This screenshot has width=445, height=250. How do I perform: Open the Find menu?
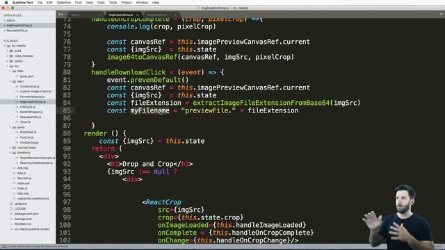coord(78,3)
